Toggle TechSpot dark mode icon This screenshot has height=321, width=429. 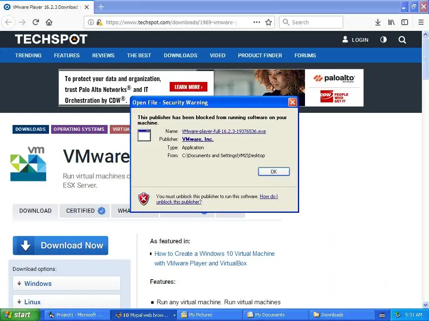[384, 40]
